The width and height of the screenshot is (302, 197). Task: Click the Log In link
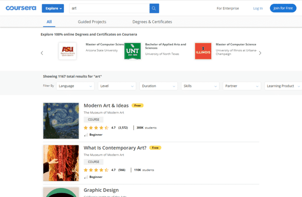pyautogui.click(x=258, y=8)
